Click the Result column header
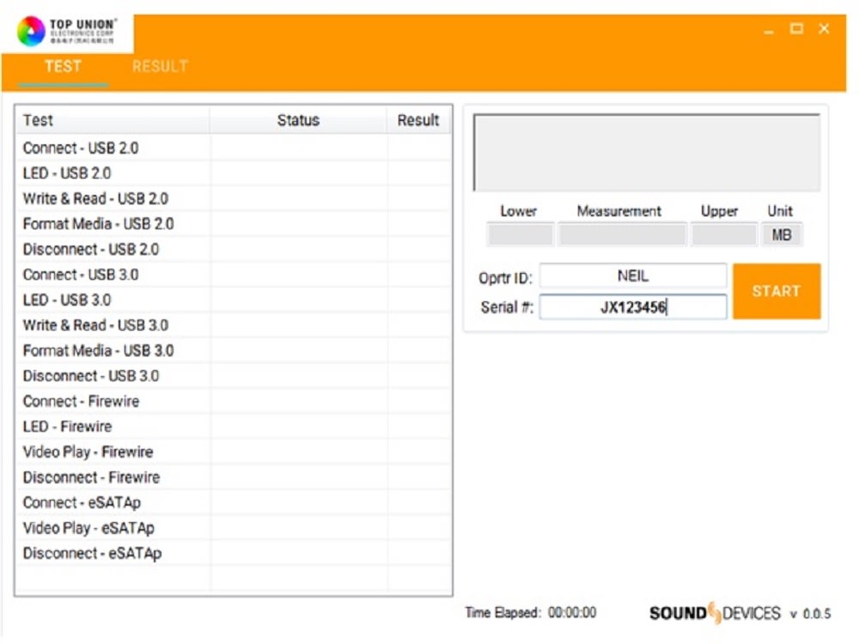 click(418, 120)
